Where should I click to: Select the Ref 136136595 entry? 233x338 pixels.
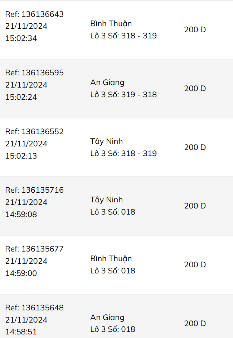tap(34, 73)
